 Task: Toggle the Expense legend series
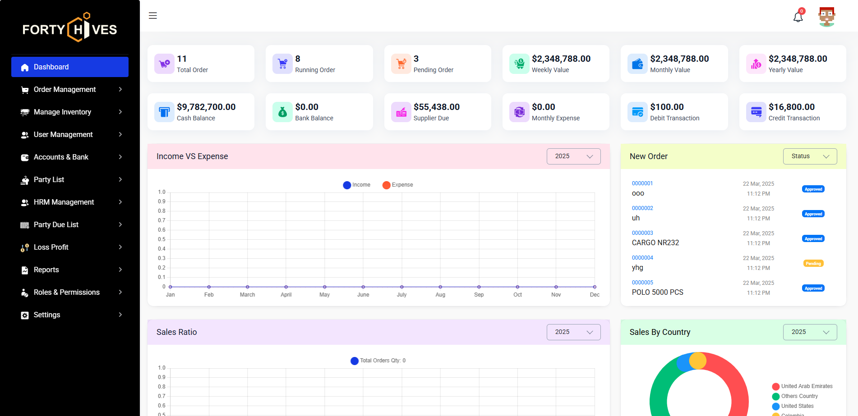click(x=398, y=185)
